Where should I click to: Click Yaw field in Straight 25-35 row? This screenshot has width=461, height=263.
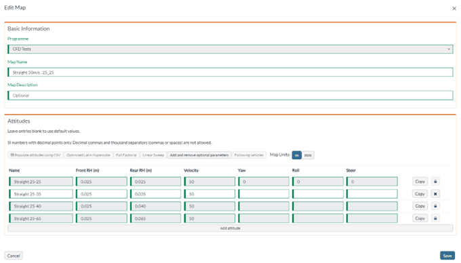(264, 194)
